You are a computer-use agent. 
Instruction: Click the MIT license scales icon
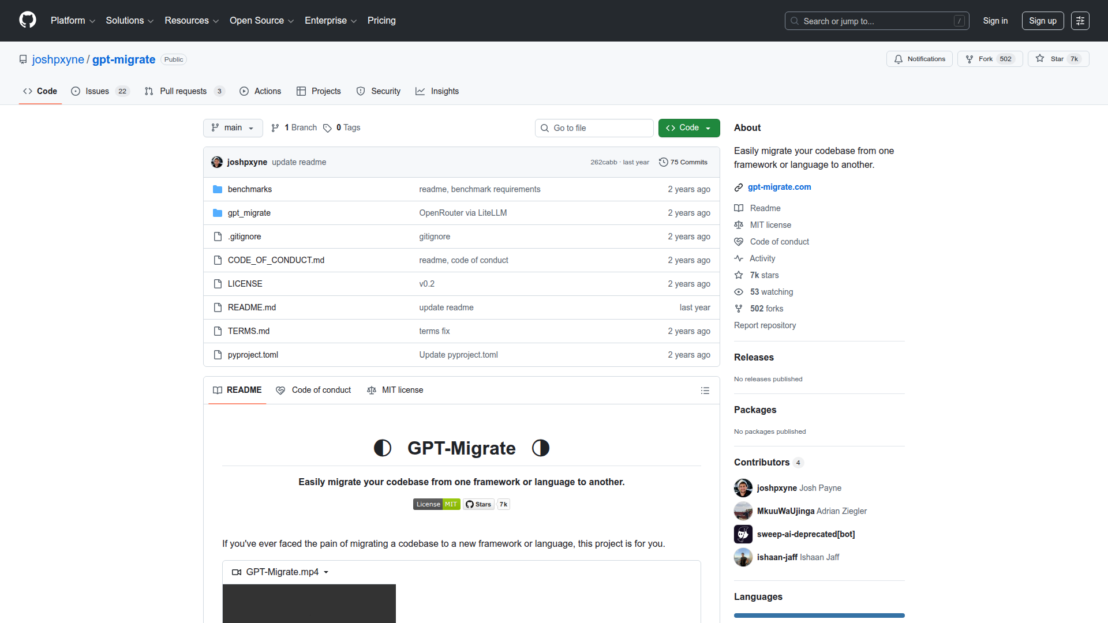click(x=739, y=224)
